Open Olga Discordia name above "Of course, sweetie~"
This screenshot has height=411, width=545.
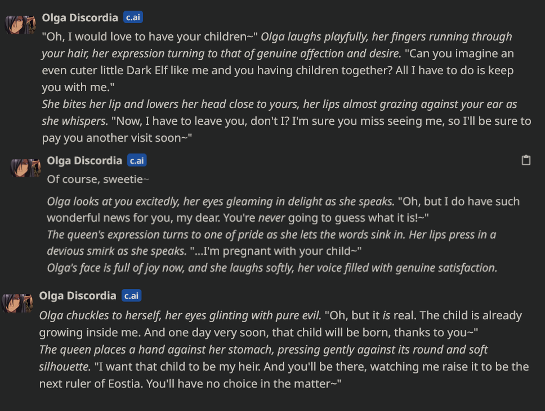pos(84,160)
